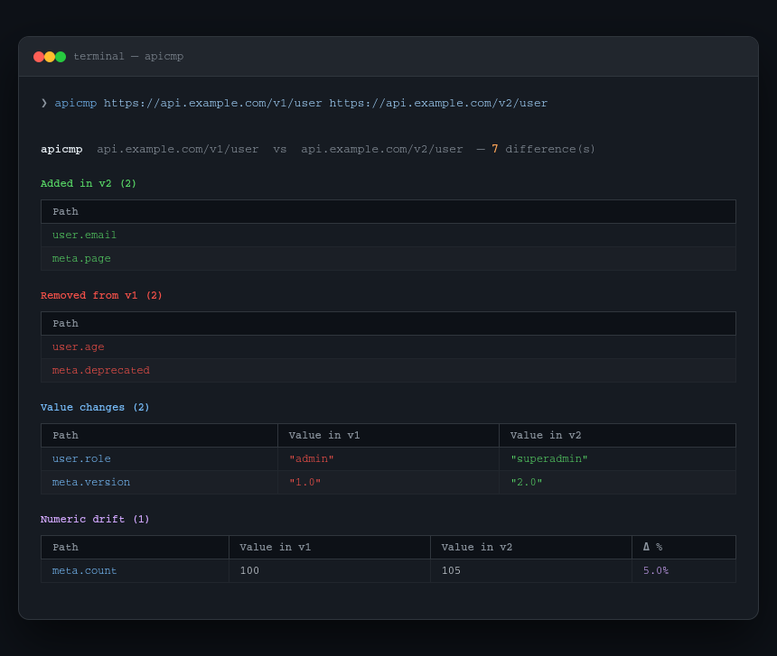Click the '100' value cell
This screenshot has width=777, height=656.
(x=330, y=570)
